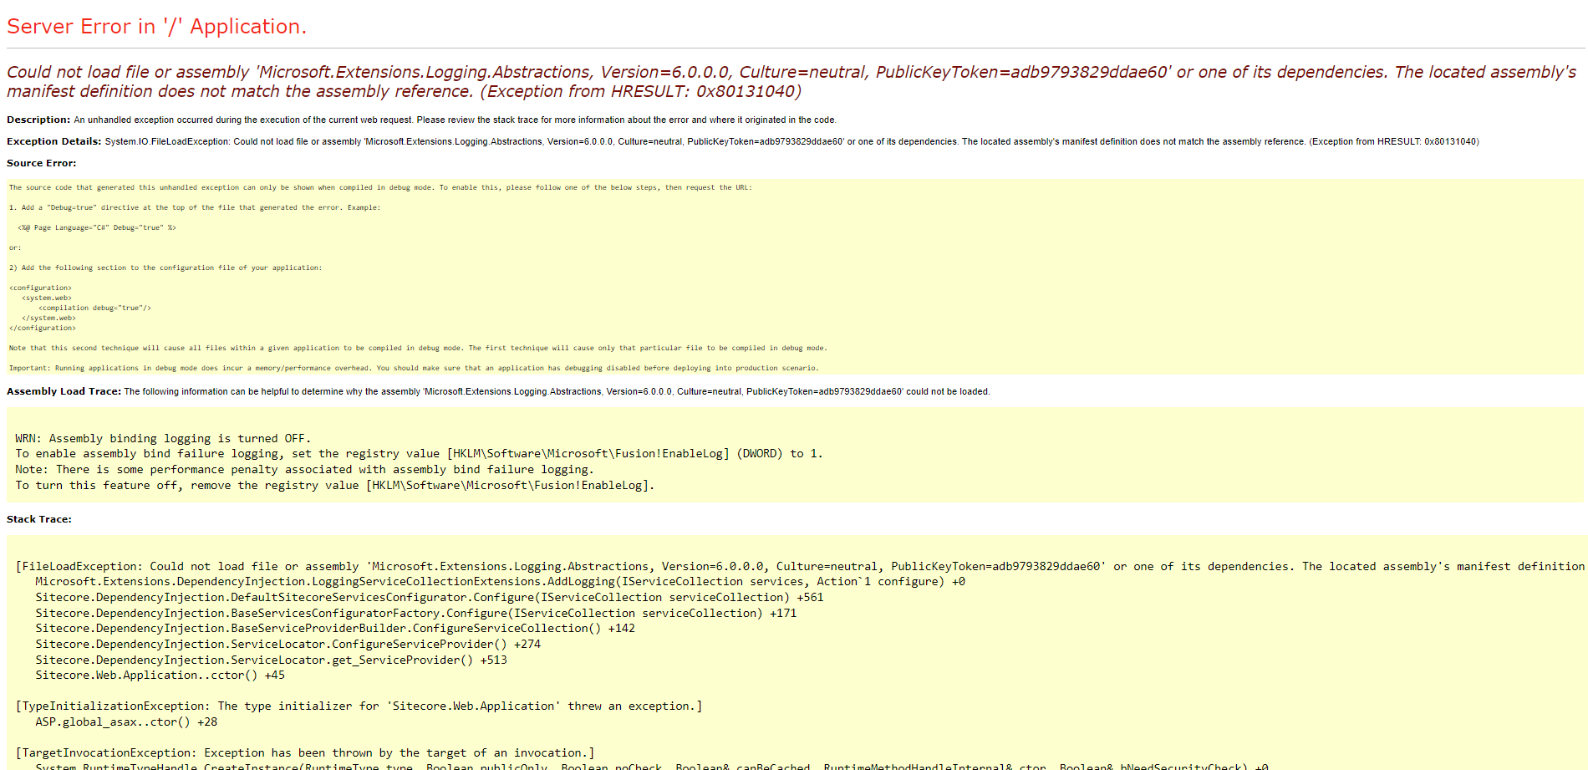This screenshot has width=1588, height=770.
Task: Click the 'ASP.global_asax..ctor() +28' line
Action: [x=126, y=722]
